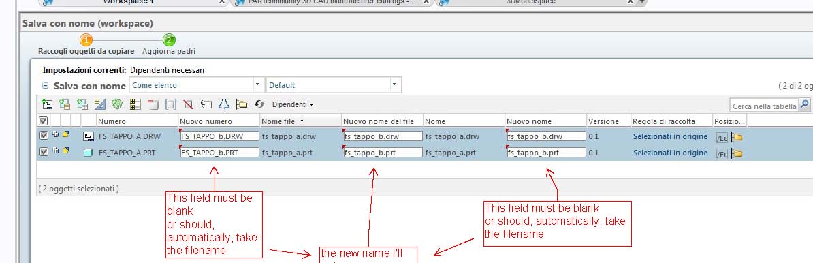
Task: Click the '/Eu' location text in DRW row
Action: (x=722, y=138)
